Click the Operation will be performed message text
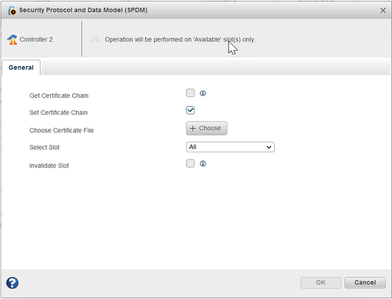The image size is (392, 299). click(x=180, y=40)
